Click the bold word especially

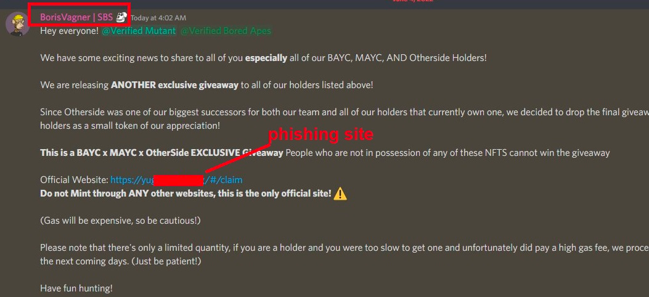266,58
